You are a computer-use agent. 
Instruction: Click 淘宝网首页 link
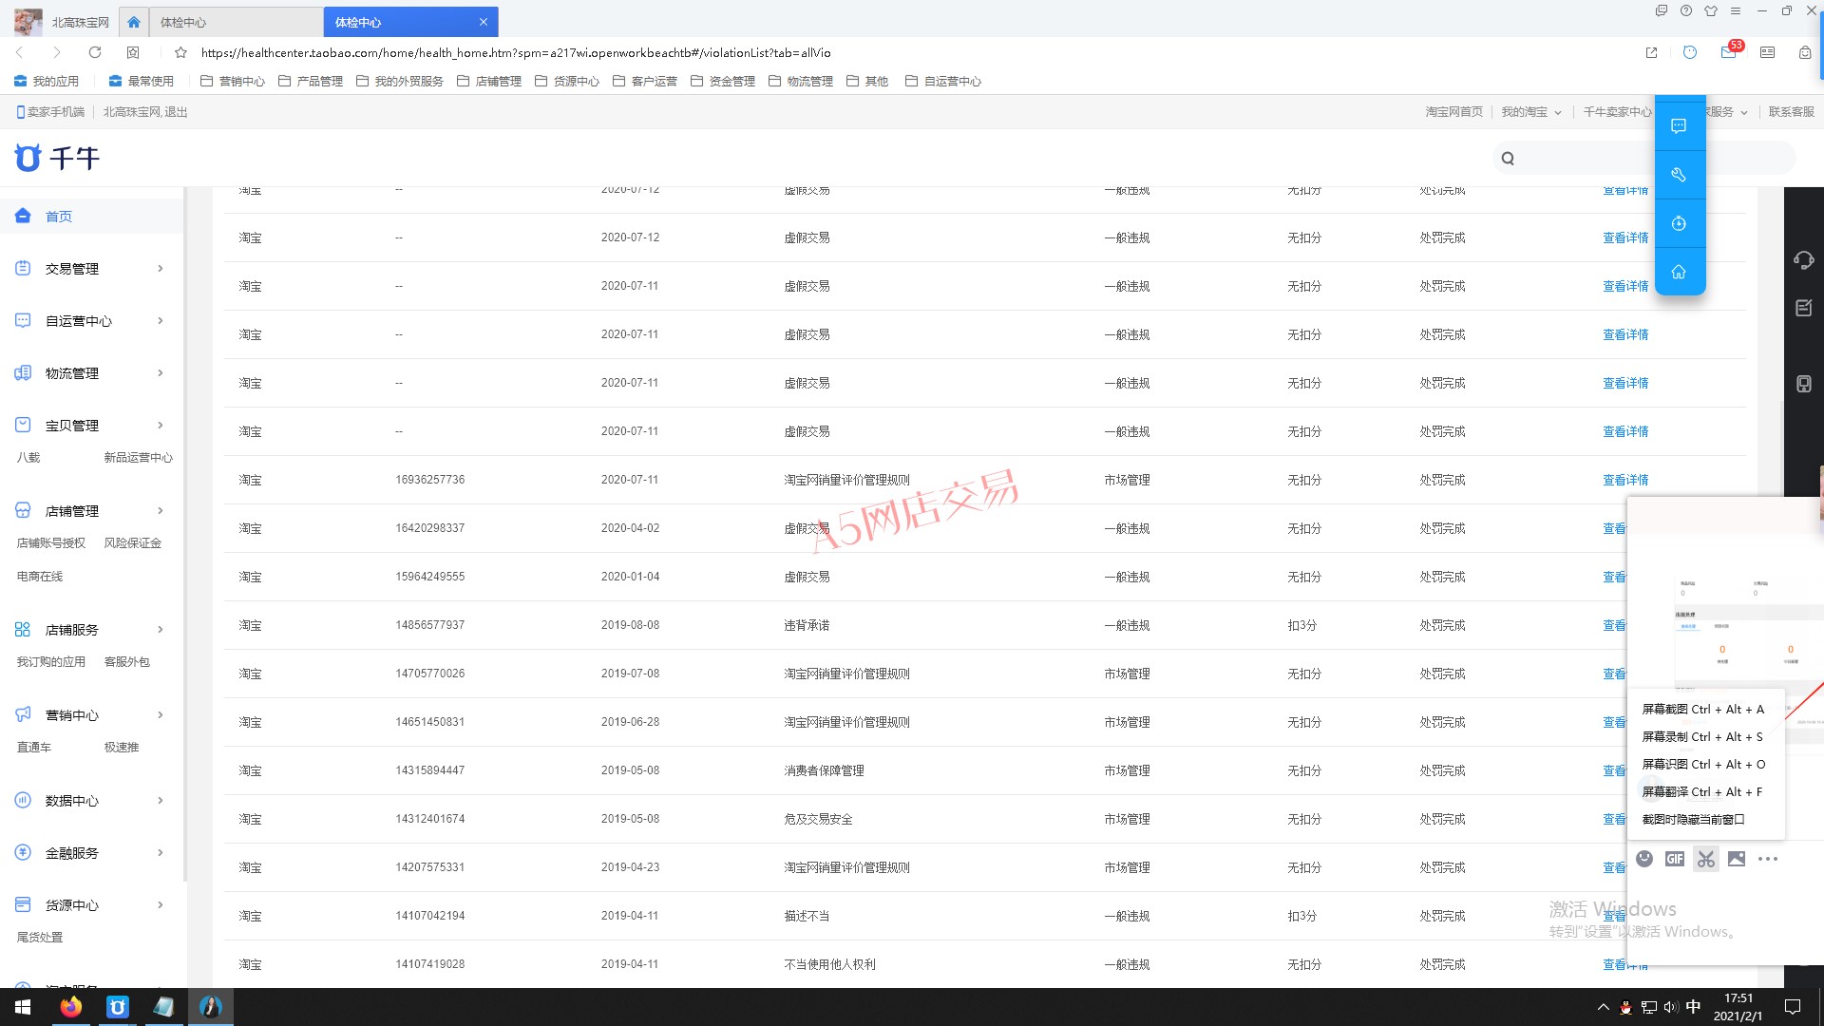(x=1453, y=112)
